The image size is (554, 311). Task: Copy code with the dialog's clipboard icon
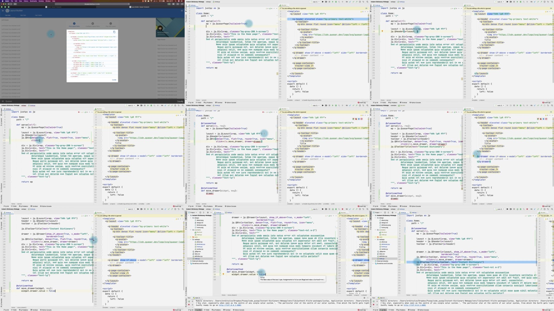coord(114,32)
